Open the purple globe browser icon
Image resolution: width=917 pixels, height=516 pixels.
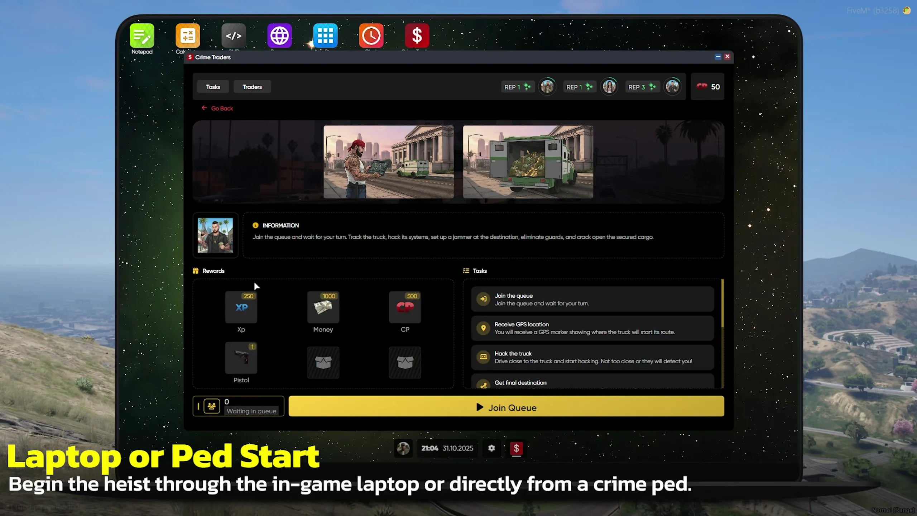(x=279, y=36)
